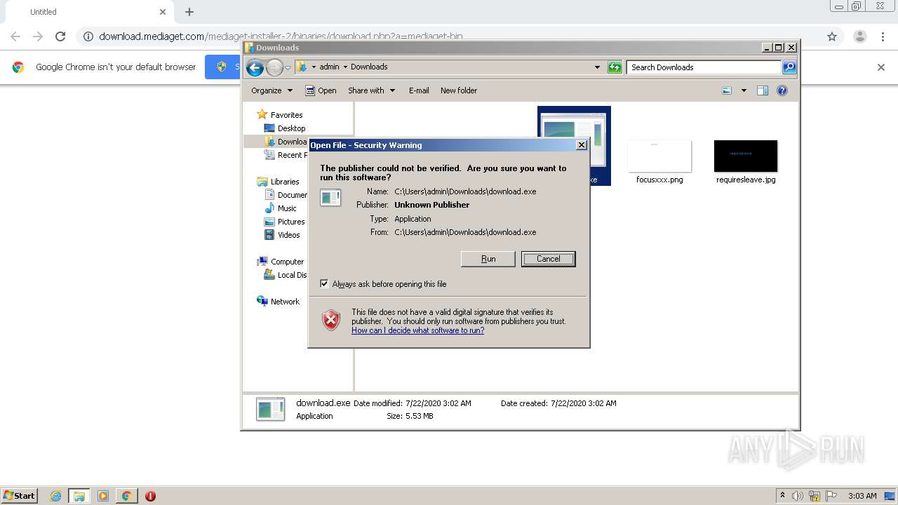Click the Search Downloads field
Image resolution: width=898 pixels, height=505 pixels.
coord(704,67)
